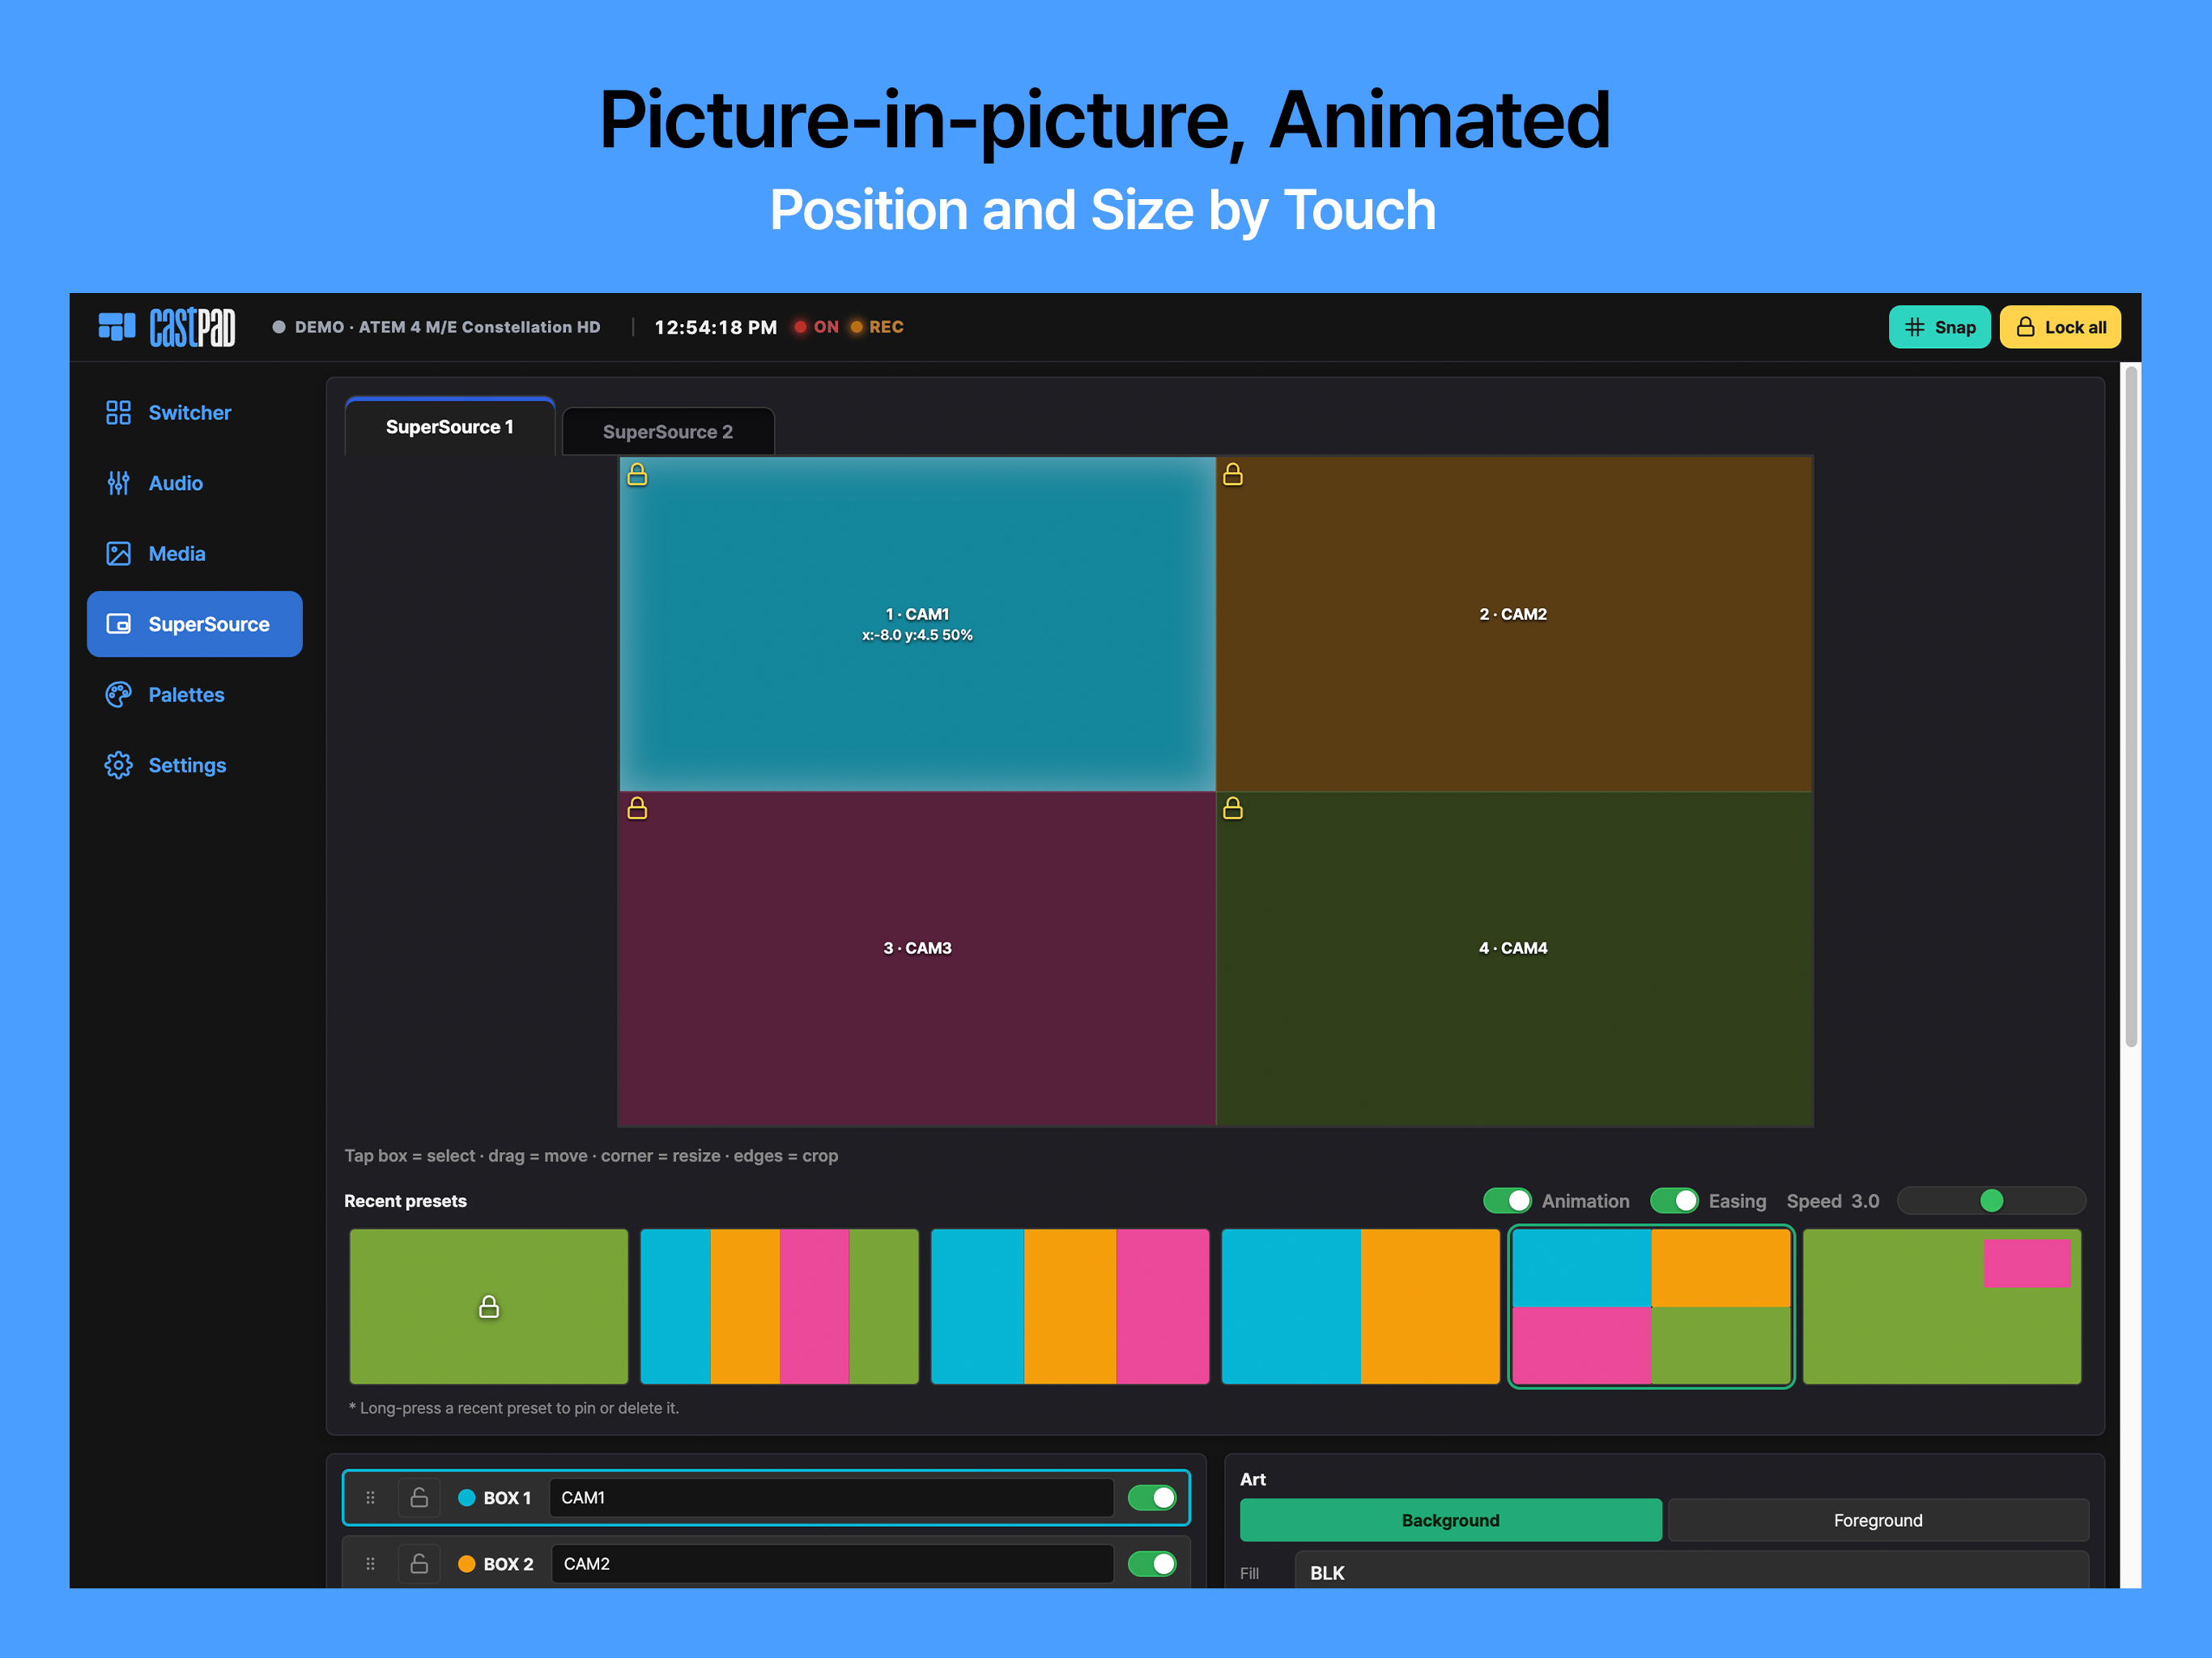This screenshot has height=1658, width=2212.
Task: Select the 1 · CAM1 box in canvas
Action: point(917,624)
